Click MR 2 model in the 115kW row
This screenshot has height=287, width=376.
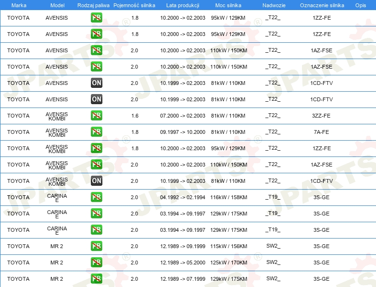click(57, 246)
